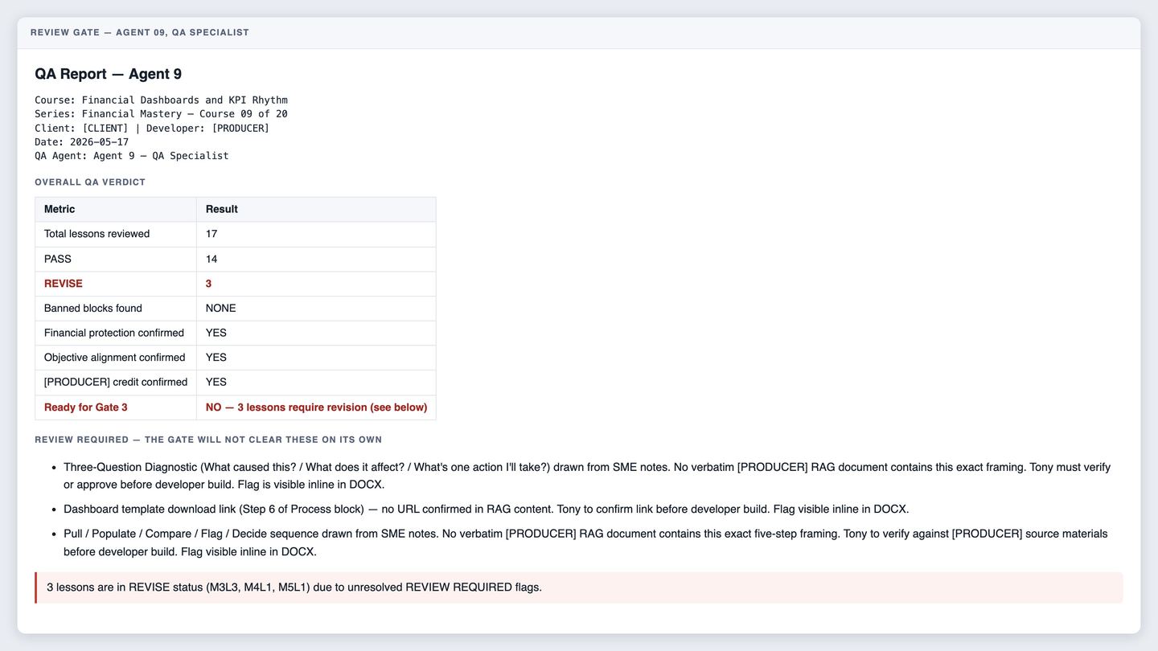
Task: Select the "PASS" metric cell
Action: click(116, 259)
